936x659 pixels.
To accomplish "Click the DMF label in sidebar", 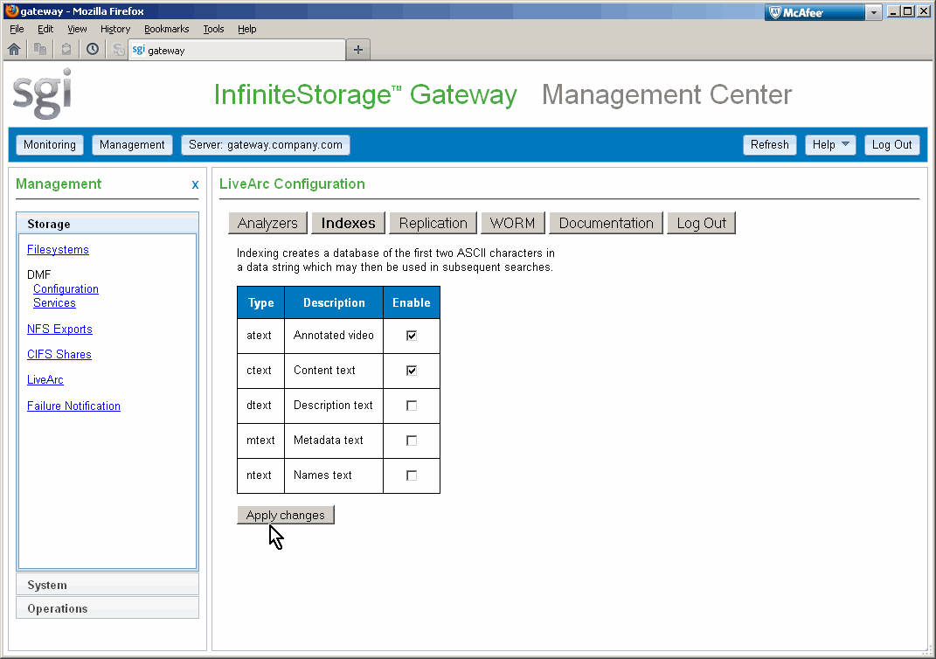I will click(x=38, y=274).
